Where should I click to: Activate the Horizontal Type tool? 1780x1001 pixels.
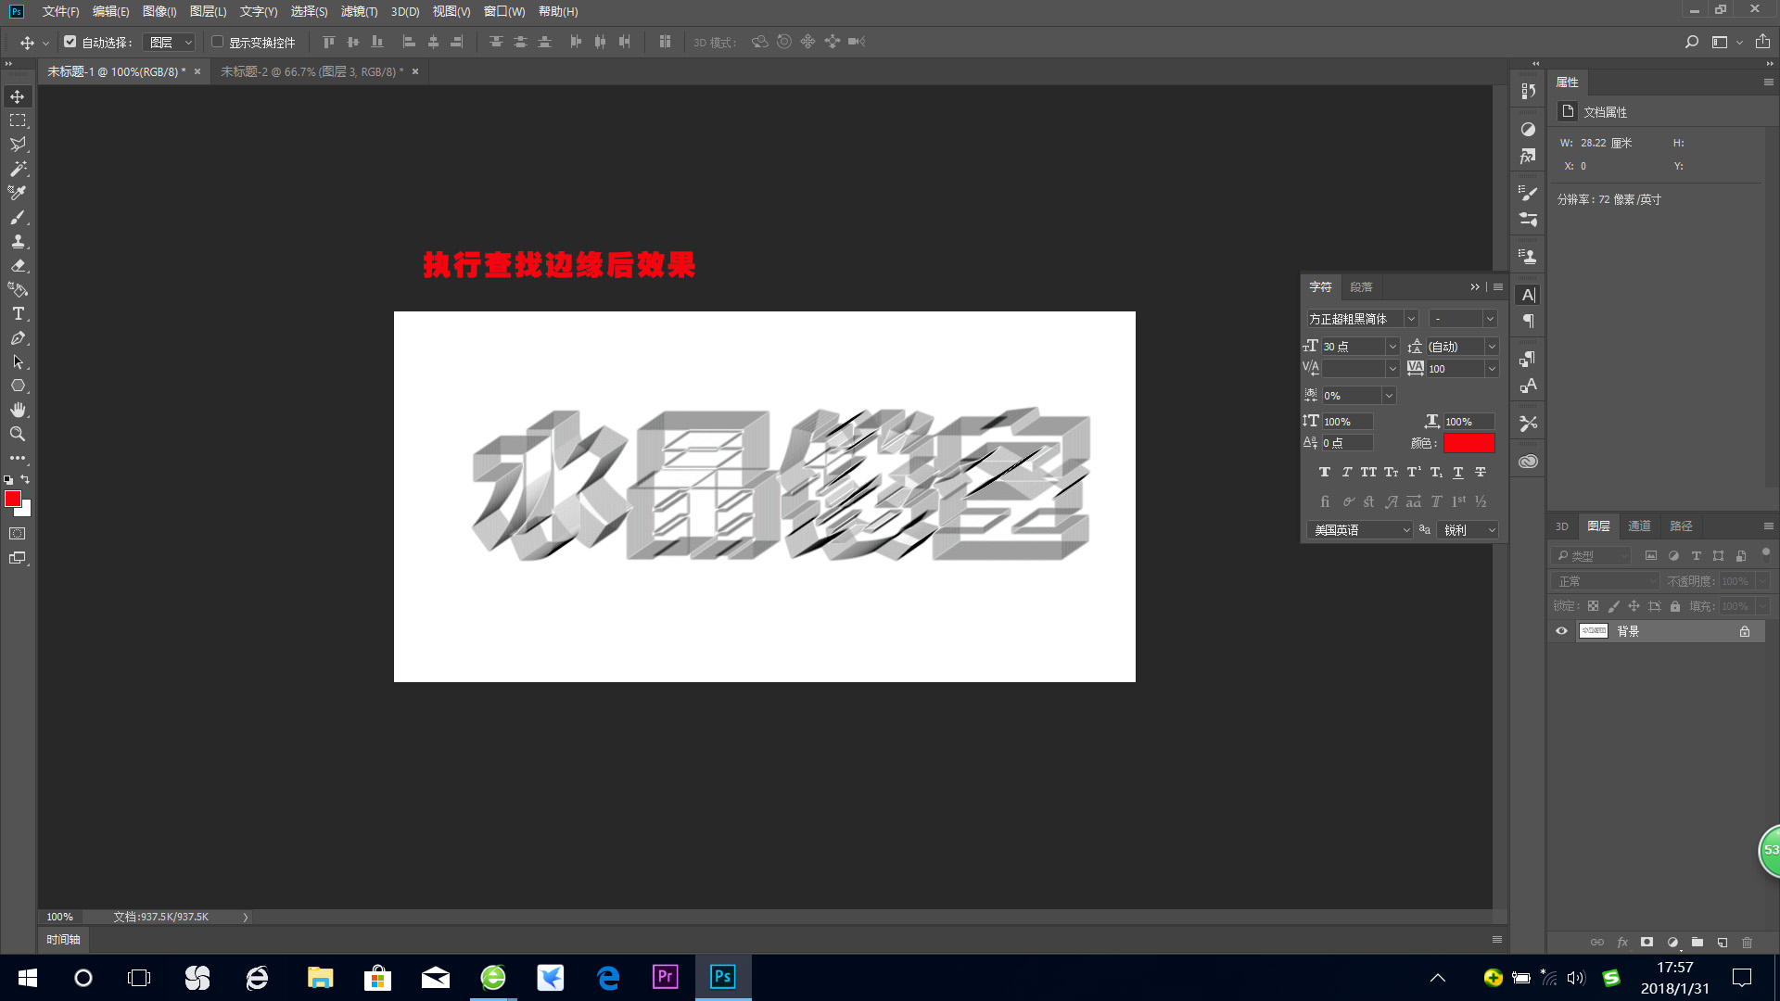(17, 313)
